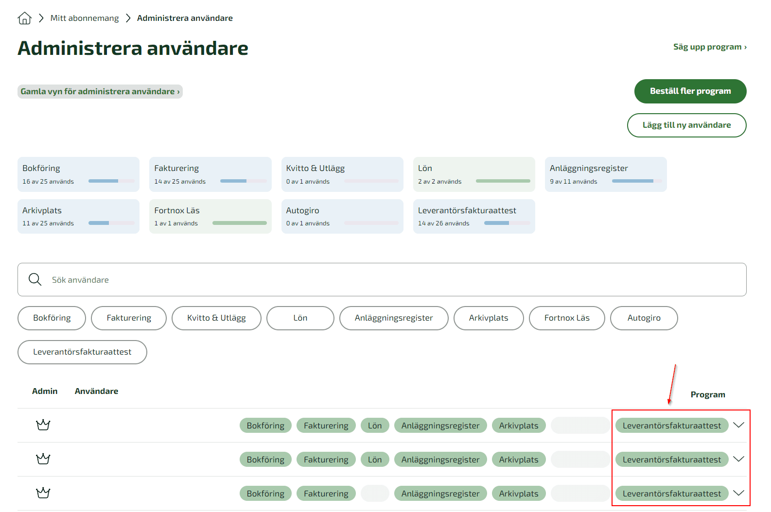Click first row Fakturering program tag
Screen dimensions: 771x512
pos(326,426)
